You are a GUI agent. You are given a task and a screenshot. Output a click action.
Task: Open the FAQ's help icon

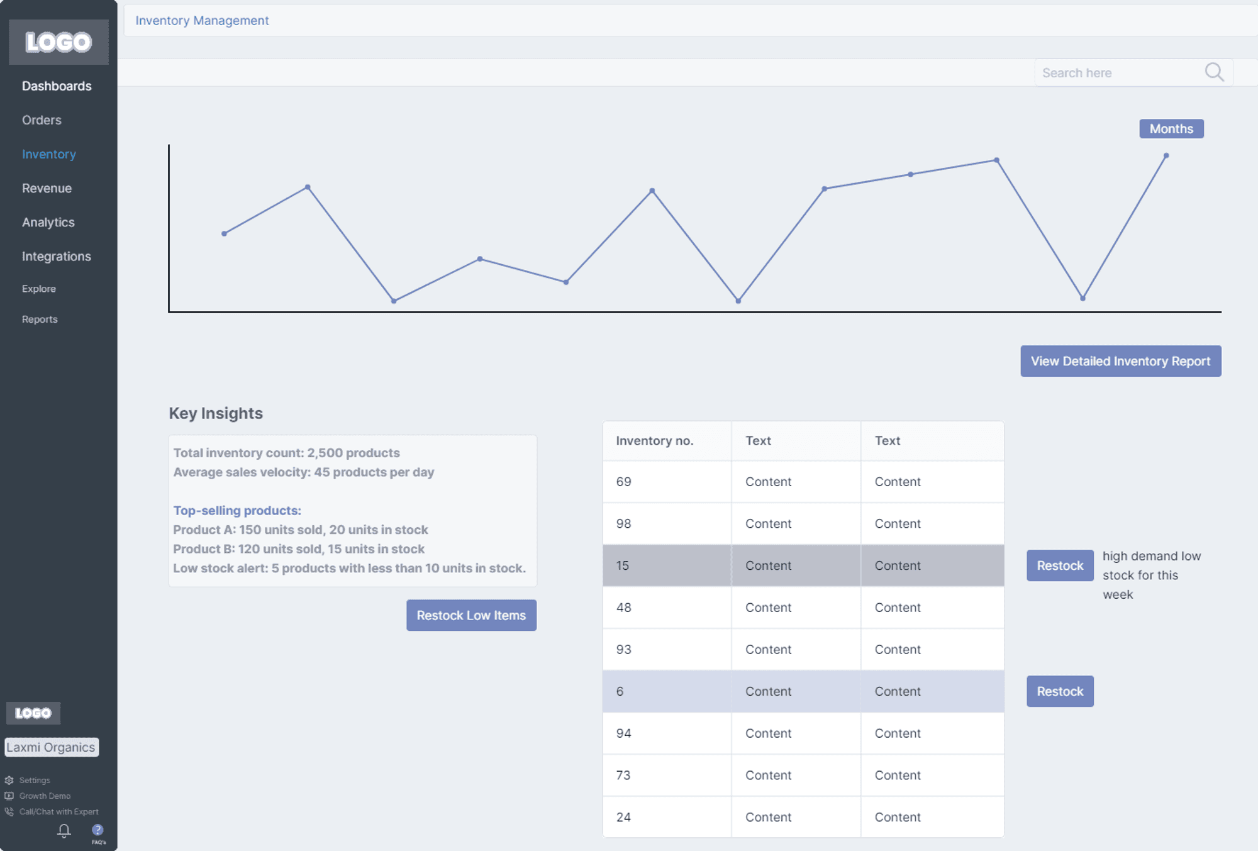click(97, 830)
